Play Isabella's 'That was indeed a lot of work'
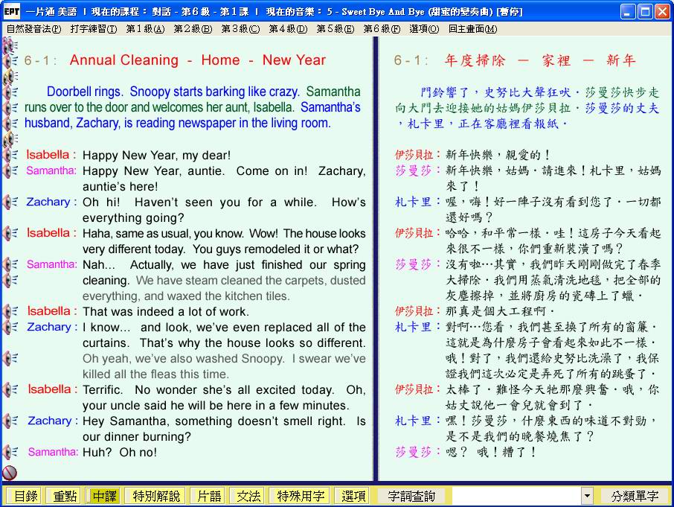The width and height of the screenshot is (674, 507). (x=10, y=311)
